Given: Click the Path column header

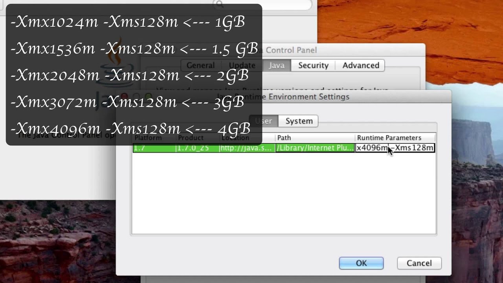Looking at the screenshot, I should [x=315, y=138].
